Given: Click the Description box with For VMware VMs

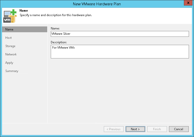Looking at the screenshot, I should 120,52.
